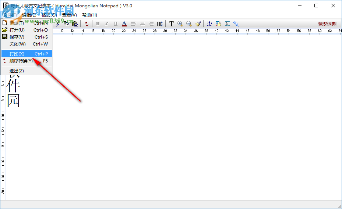Open the 查看(V) menu
The image size is (342, 209).
70,15
